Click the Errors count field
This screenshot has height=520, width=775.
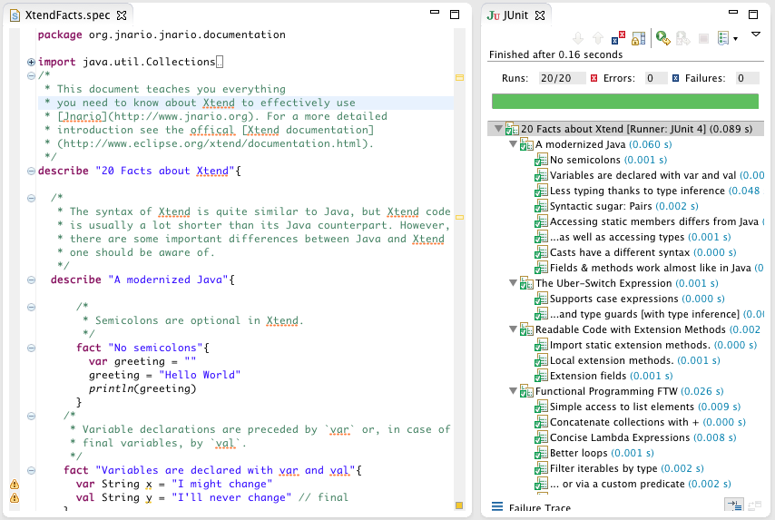coord(656,78)
